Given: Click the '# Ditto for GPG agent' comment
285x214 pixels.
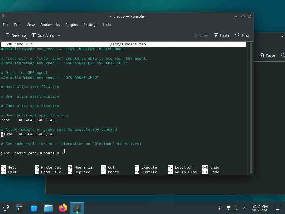Looking at the screenshot, I should (24, 73).
